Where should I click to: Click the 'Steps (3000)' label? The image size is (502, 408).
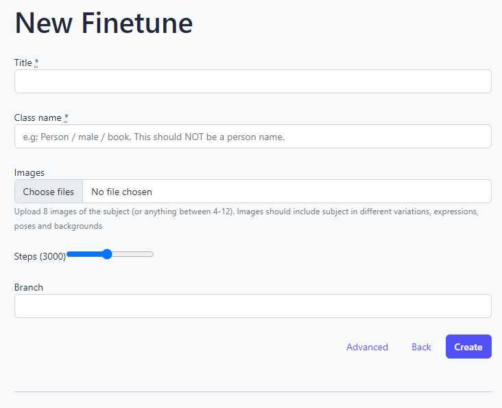click(40, 256)
